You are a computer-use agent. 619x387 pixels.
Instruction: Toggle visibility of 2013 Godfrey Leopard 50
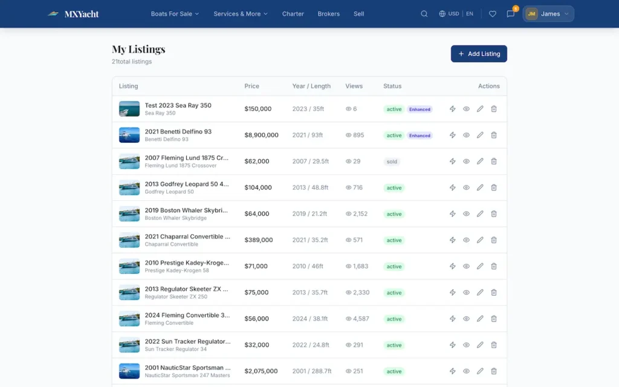coord(466,187)
